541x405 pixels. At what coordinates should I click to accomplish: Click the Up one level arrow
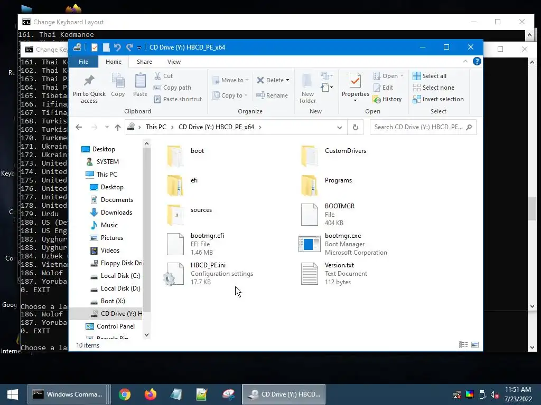(118, 127)
